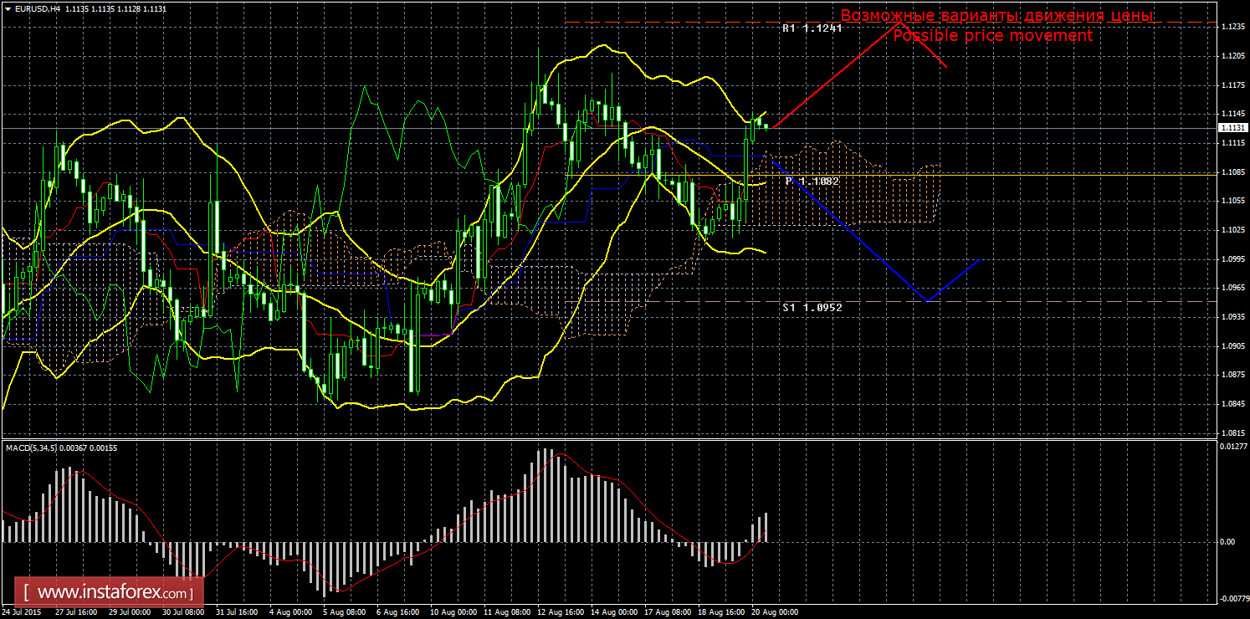Click the 1.0875 price scale value
Image resolution: width=1250 pixels, height=619 pixels.
point(1232,375)
